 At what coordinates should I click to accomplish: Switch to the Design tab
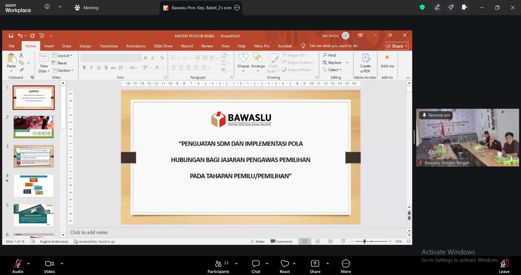click(86, 46)
